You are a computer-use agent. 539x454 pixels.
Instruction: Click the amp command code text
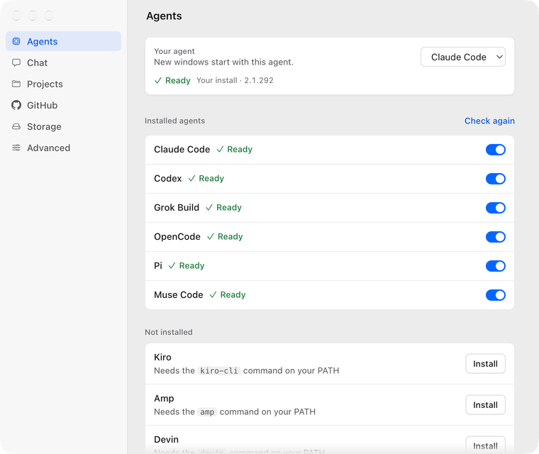(x=207, y=412)
